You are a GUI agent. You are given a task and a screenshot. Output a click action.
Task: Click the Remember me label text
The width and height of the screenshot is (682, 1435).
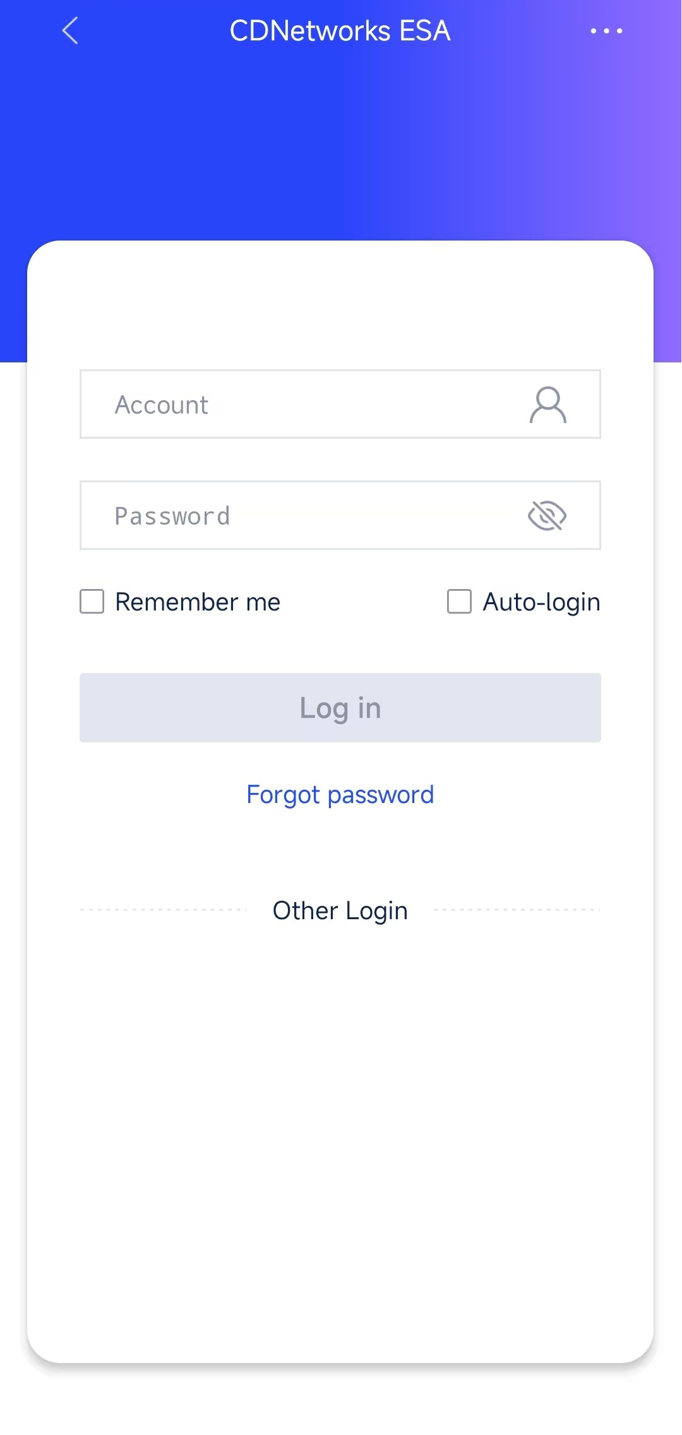(198, 602)
